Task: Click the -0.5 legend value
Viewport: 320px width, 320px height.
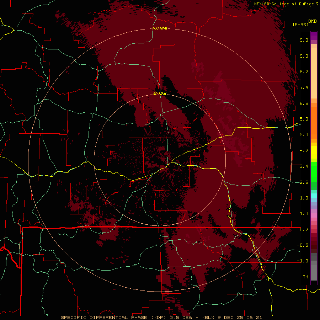Action: (x=303, y=245)
